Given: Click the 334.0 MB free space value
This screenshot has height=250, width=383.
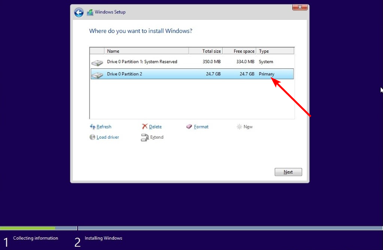Looking at the screenshot, I should [x=245, y=62].
